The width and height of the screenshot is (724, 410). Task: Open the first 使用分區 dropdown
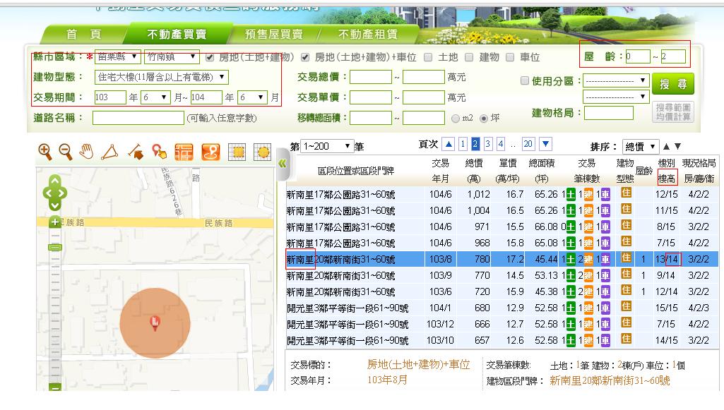(x=615, y=80)
